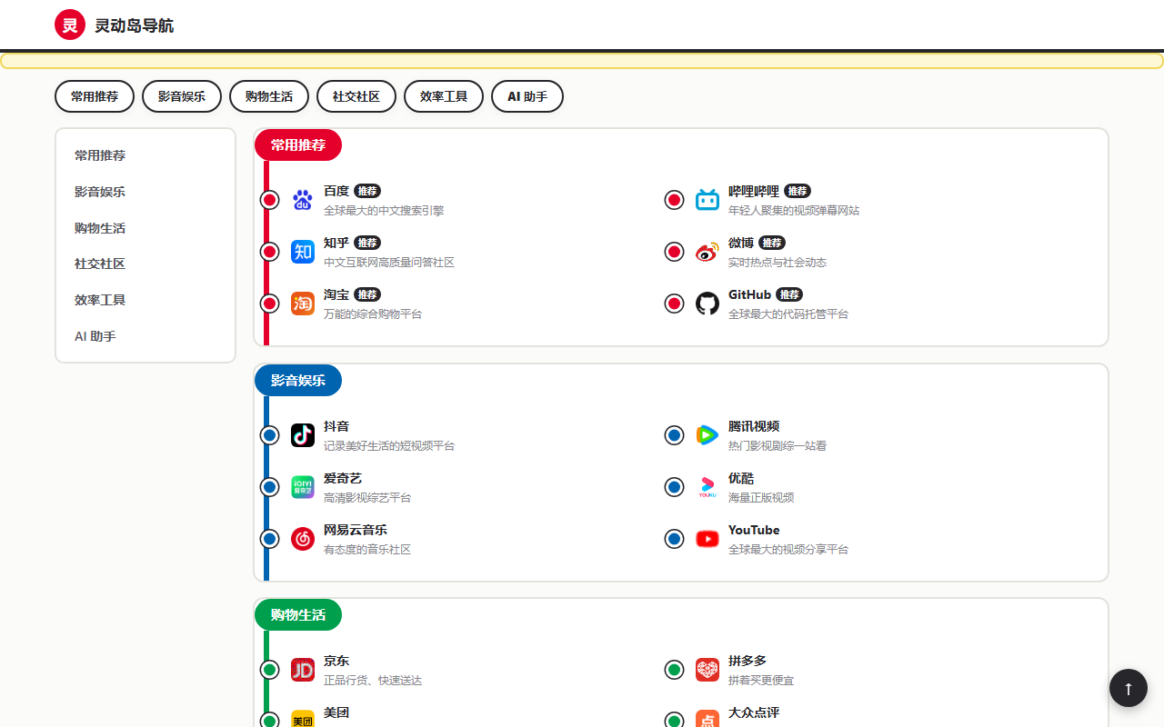Click 全球最大的中文搜索引擎 description

[x=384, y=211]
